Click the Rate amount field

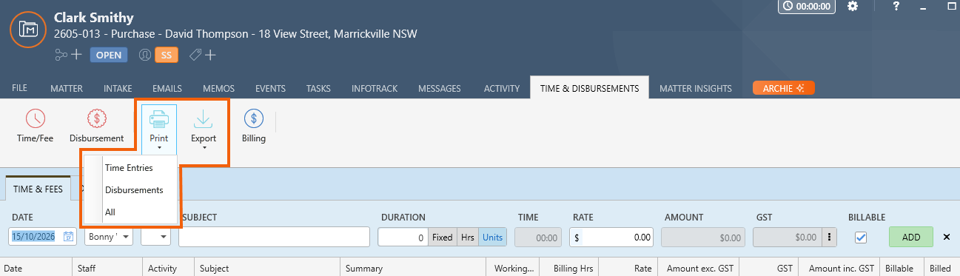click(612, 238)
